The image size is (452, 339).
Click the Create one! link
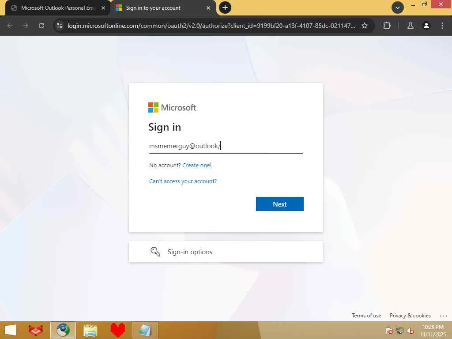197,165
